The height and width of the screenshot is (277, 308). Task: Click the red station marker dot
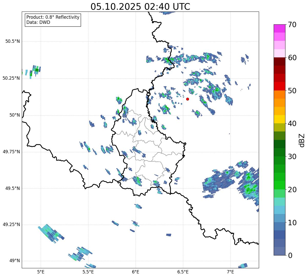click(188, 99)
